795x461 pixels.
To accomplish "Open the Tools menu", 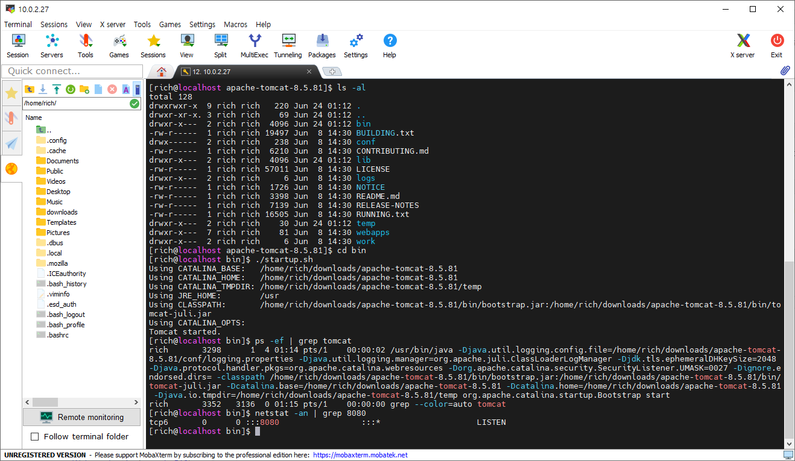I will 142,25.
